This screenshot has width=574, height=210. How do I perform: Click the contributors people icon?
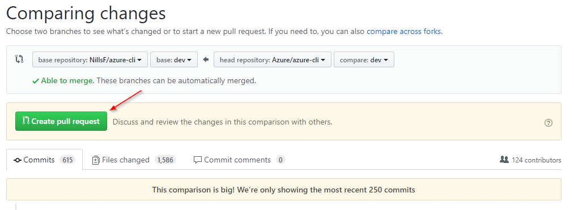coord(504,160)
